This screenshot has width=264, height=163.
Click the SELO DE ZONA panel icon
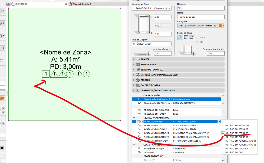coord(138,64)
